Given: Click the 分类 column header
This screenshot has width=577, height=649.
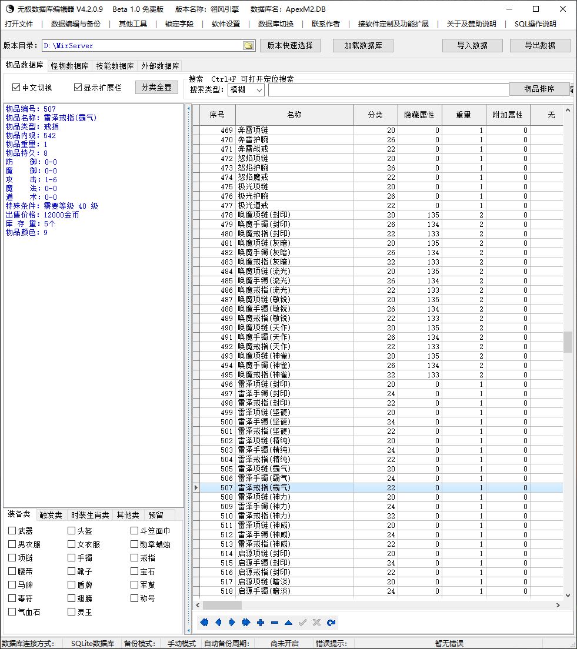Looking at the screenshot, I should [376, 115].
